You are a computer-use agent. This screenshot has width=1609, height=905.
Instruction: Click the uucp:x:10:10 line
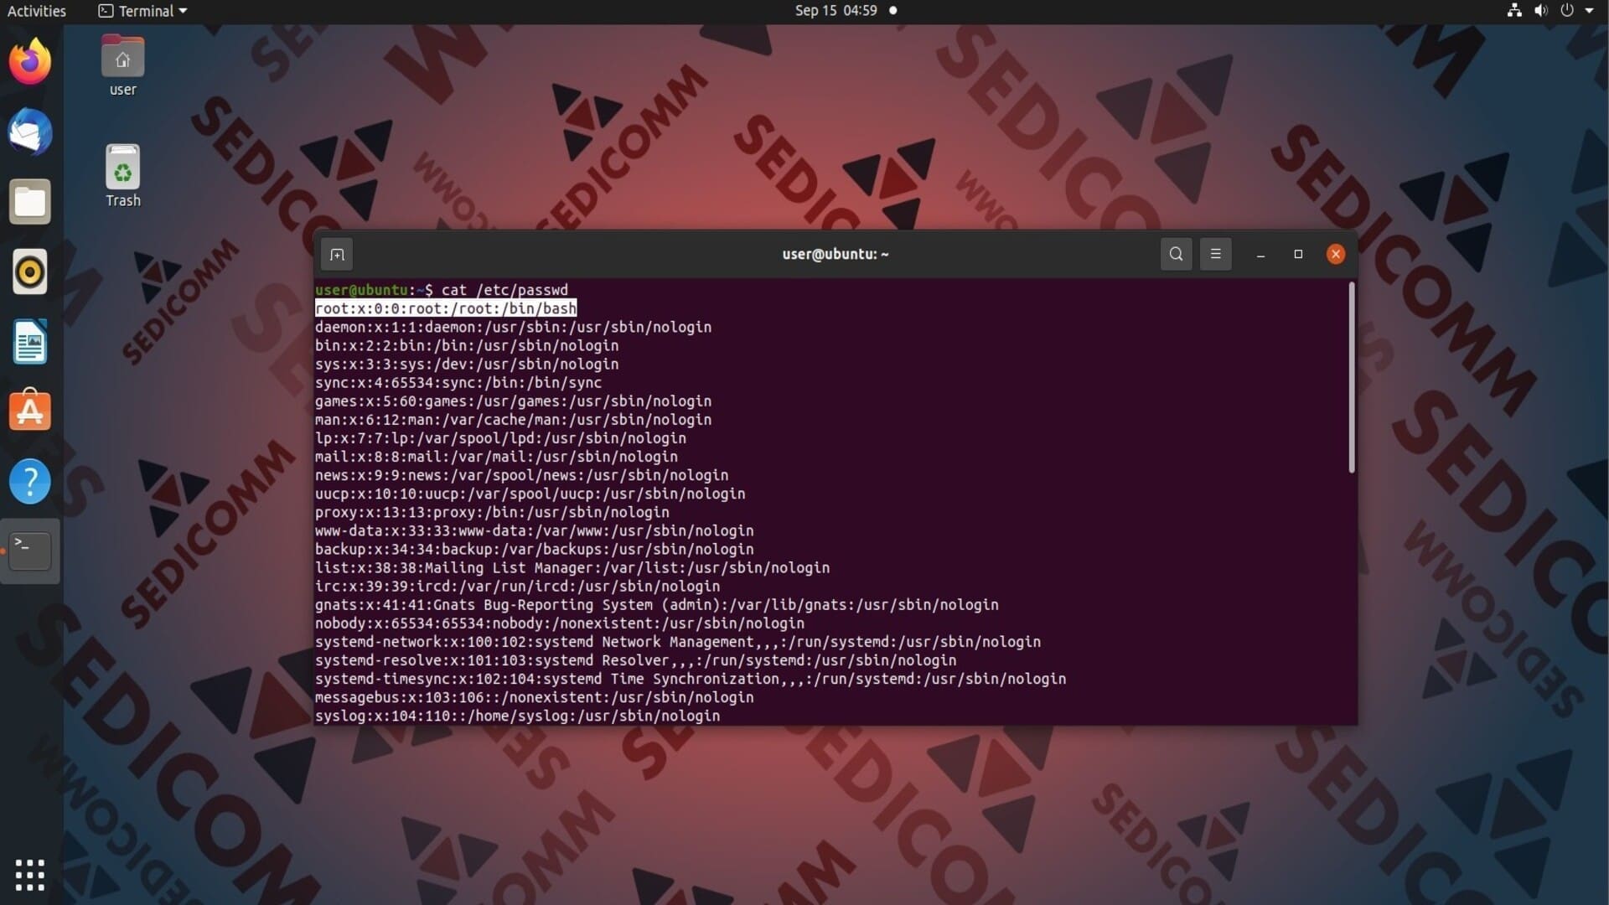coord(530,494)
